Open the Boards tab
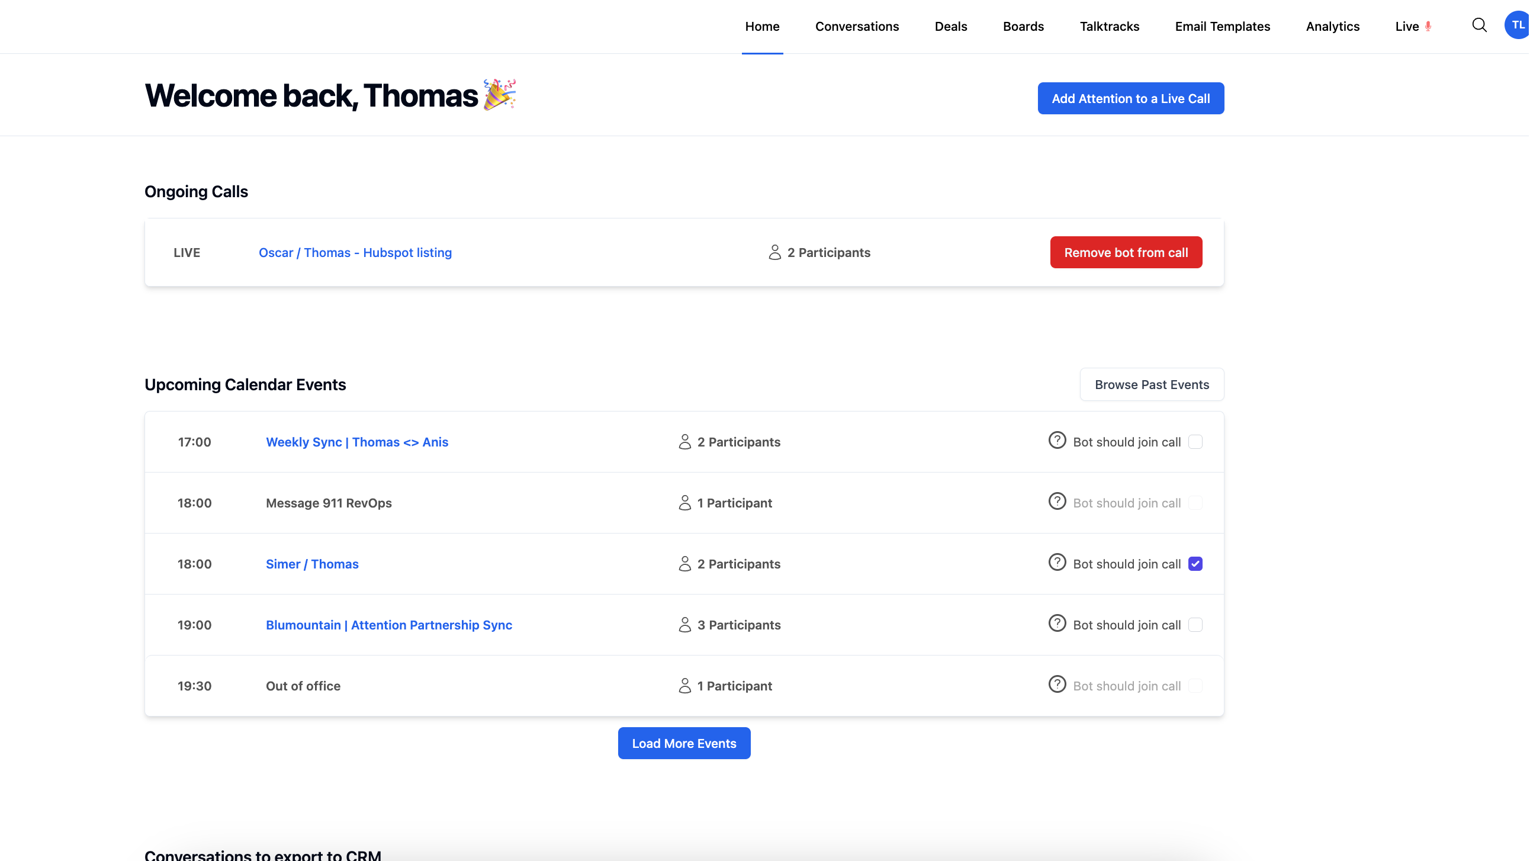This screenshot has height=861, width=1530. coord(1023,27)
